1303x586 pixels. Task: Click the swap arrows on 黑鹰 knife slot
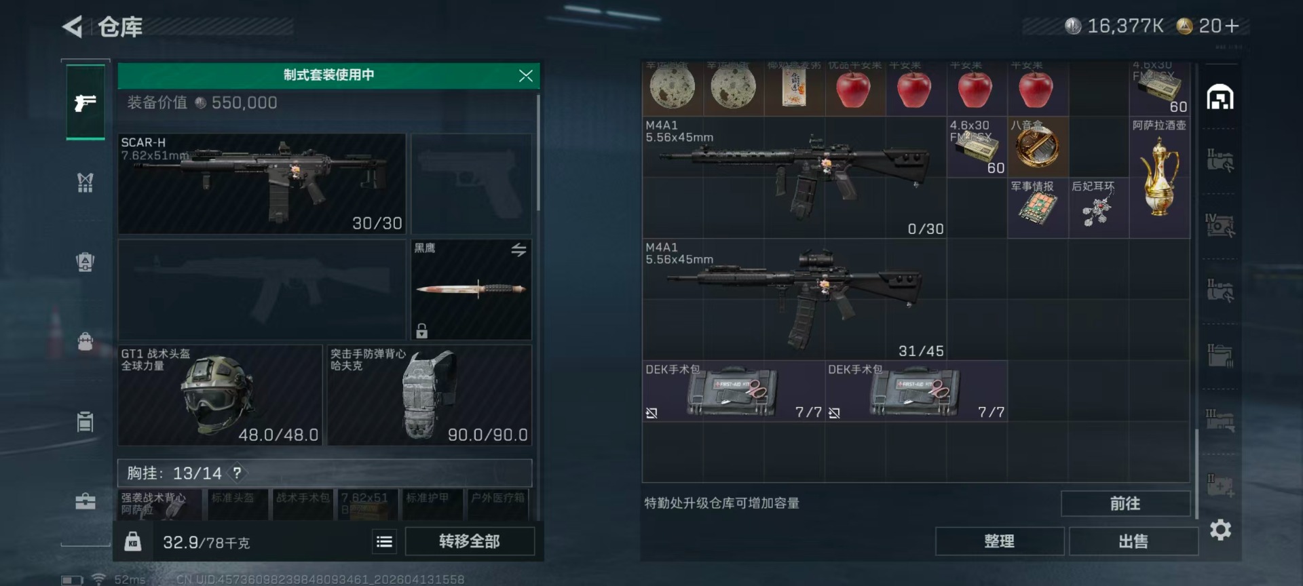518,250
